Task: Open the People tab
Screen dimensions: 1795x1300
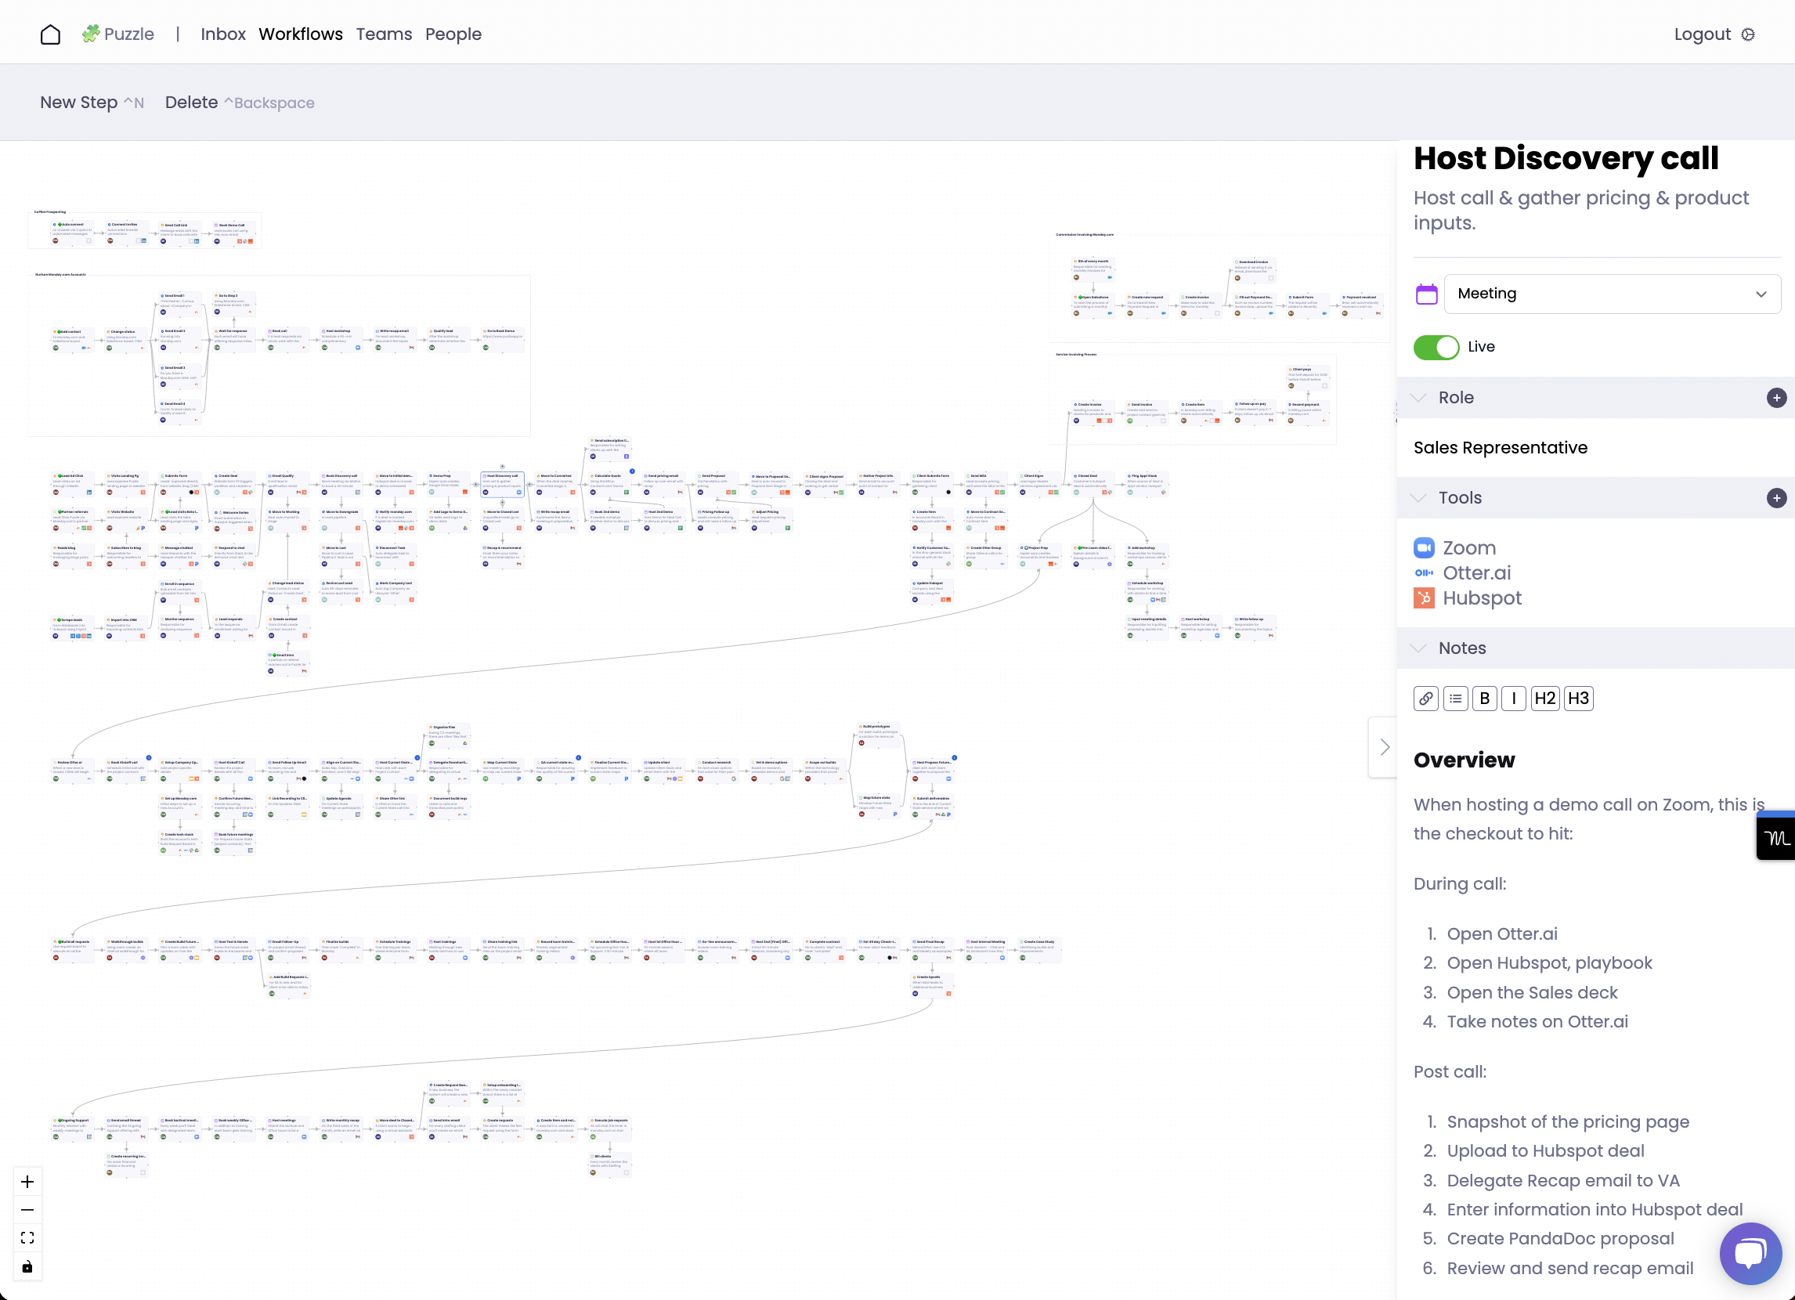Action: coord(453,34)
